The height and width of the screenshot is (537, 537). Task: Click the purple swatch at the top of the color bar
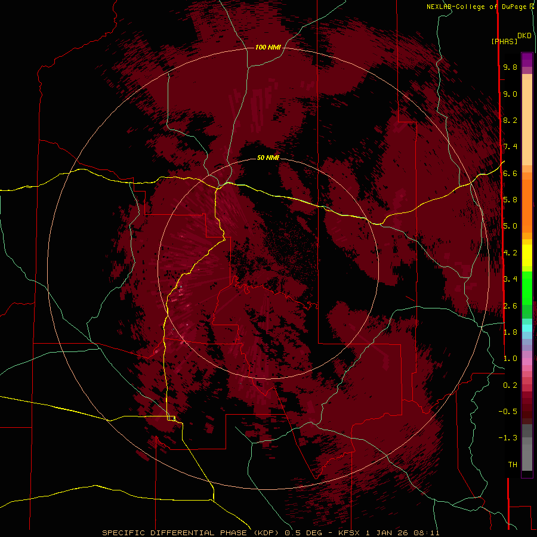(x=527, y=60)
